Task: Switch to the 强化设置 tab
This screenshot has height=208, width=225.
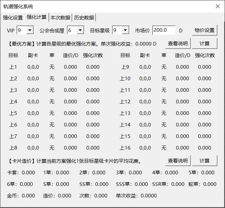Action: tap(13, 18)
